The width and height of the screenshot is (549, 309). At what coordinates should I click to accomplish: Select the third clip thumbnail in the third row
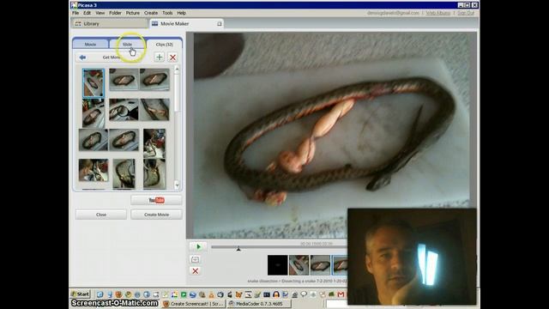pos(154,143)
